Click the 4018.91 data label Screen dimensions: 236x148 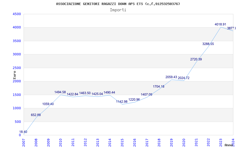coord(220,24)
